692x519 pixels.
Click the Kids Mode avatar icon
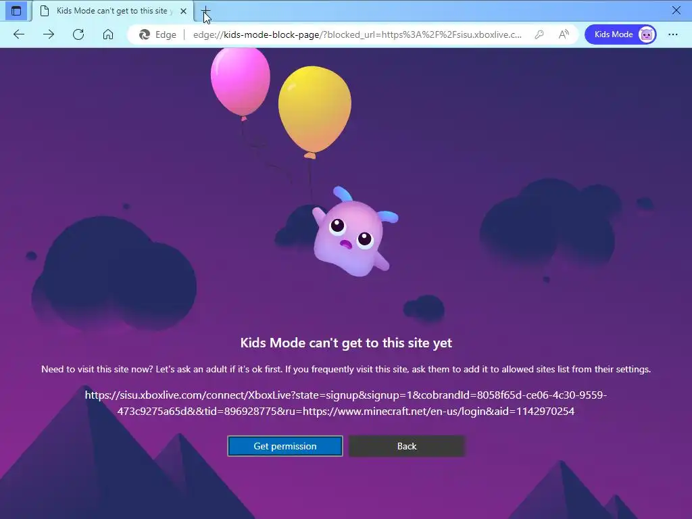click(x=647, y=34)
